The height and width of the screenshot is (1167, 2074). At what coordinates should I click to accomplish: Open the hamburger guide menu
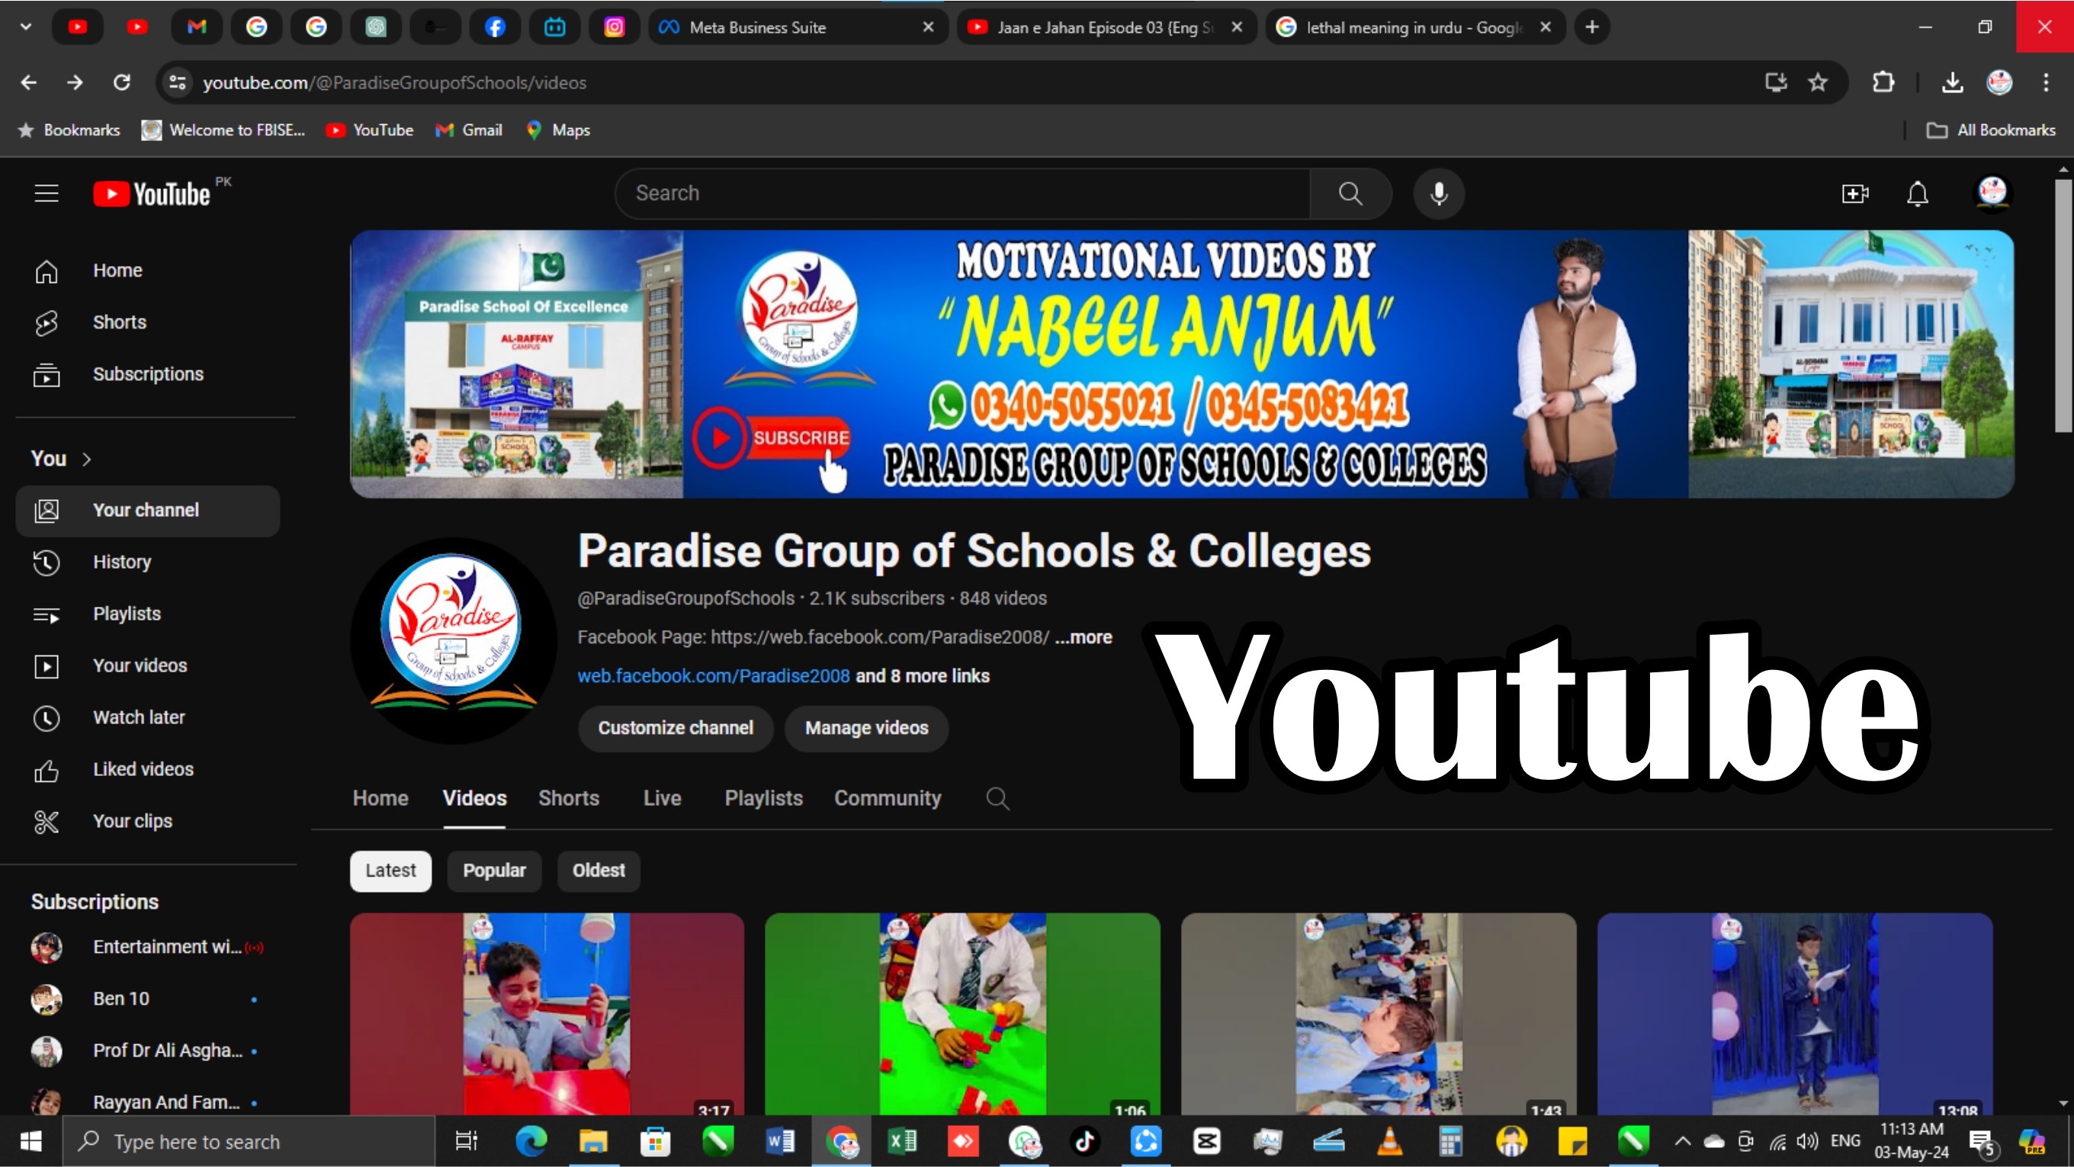(47, 193)
